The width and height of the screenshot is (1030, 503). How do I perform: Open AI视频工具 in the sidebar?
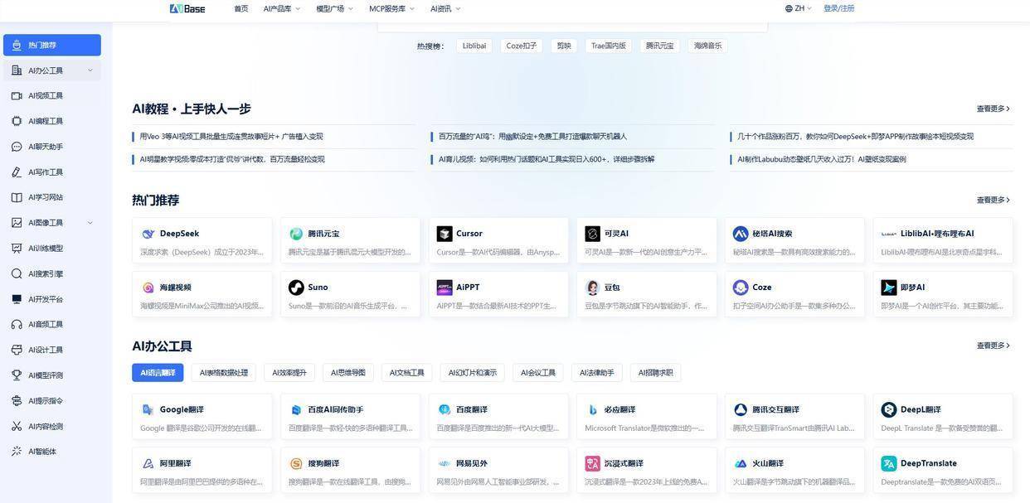click(x=52, y=95)
